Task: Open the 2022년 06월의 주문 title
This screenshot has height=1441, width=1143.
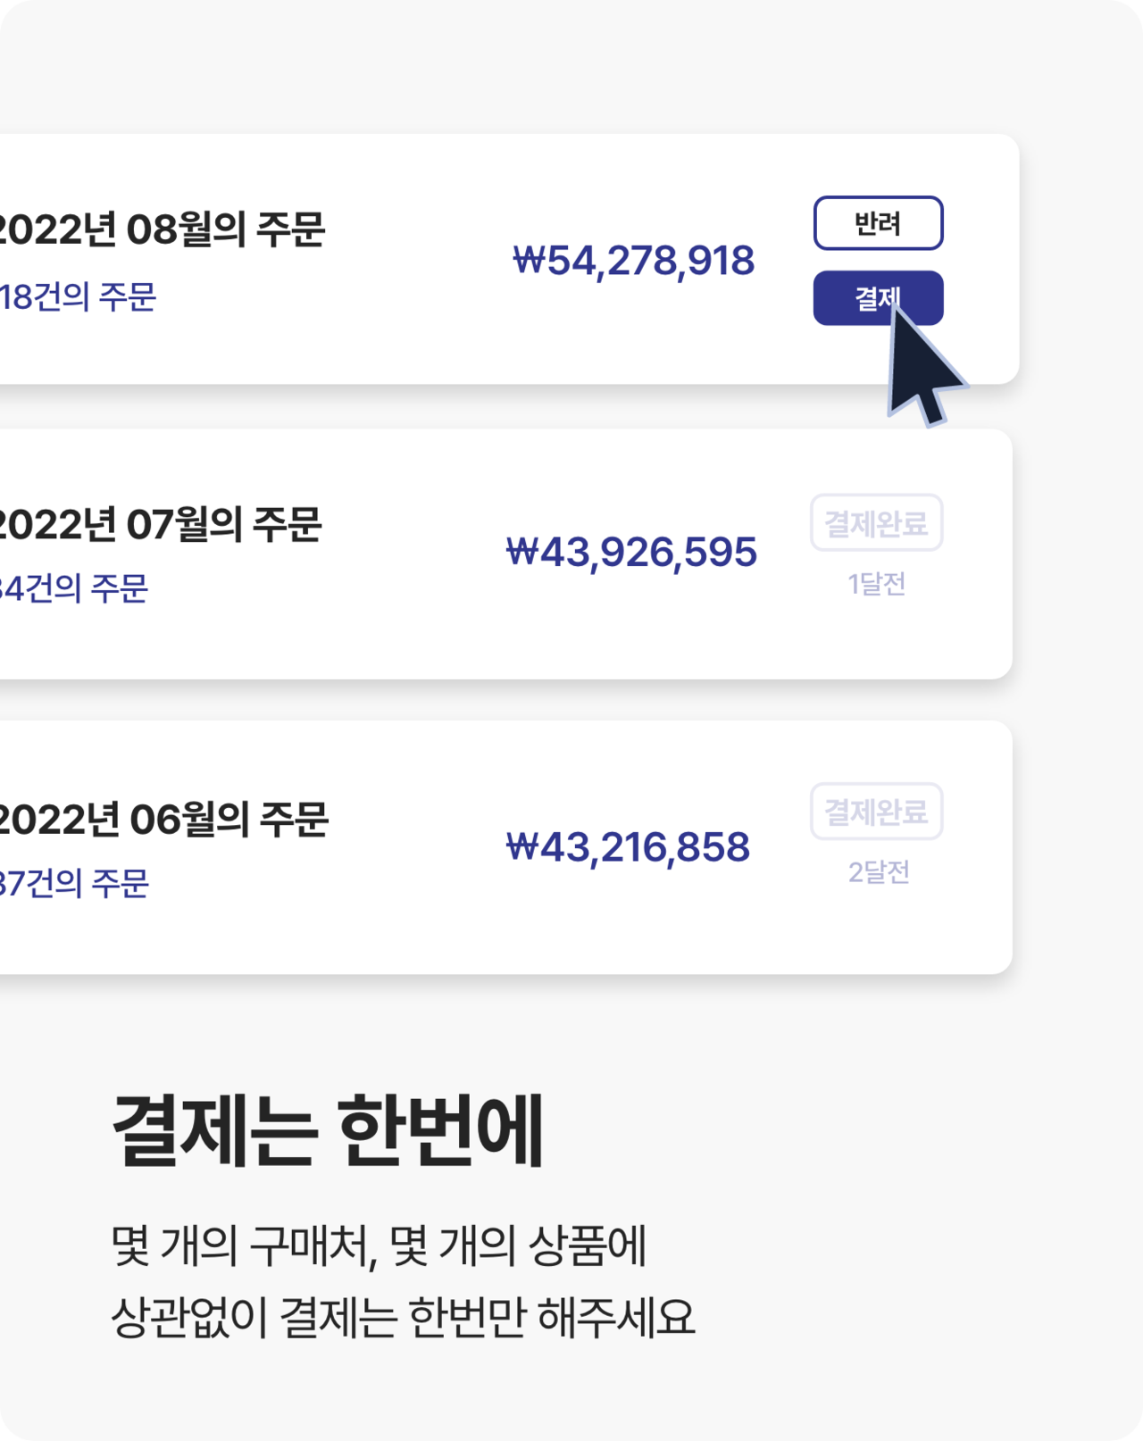Action: tap(163, 820)
